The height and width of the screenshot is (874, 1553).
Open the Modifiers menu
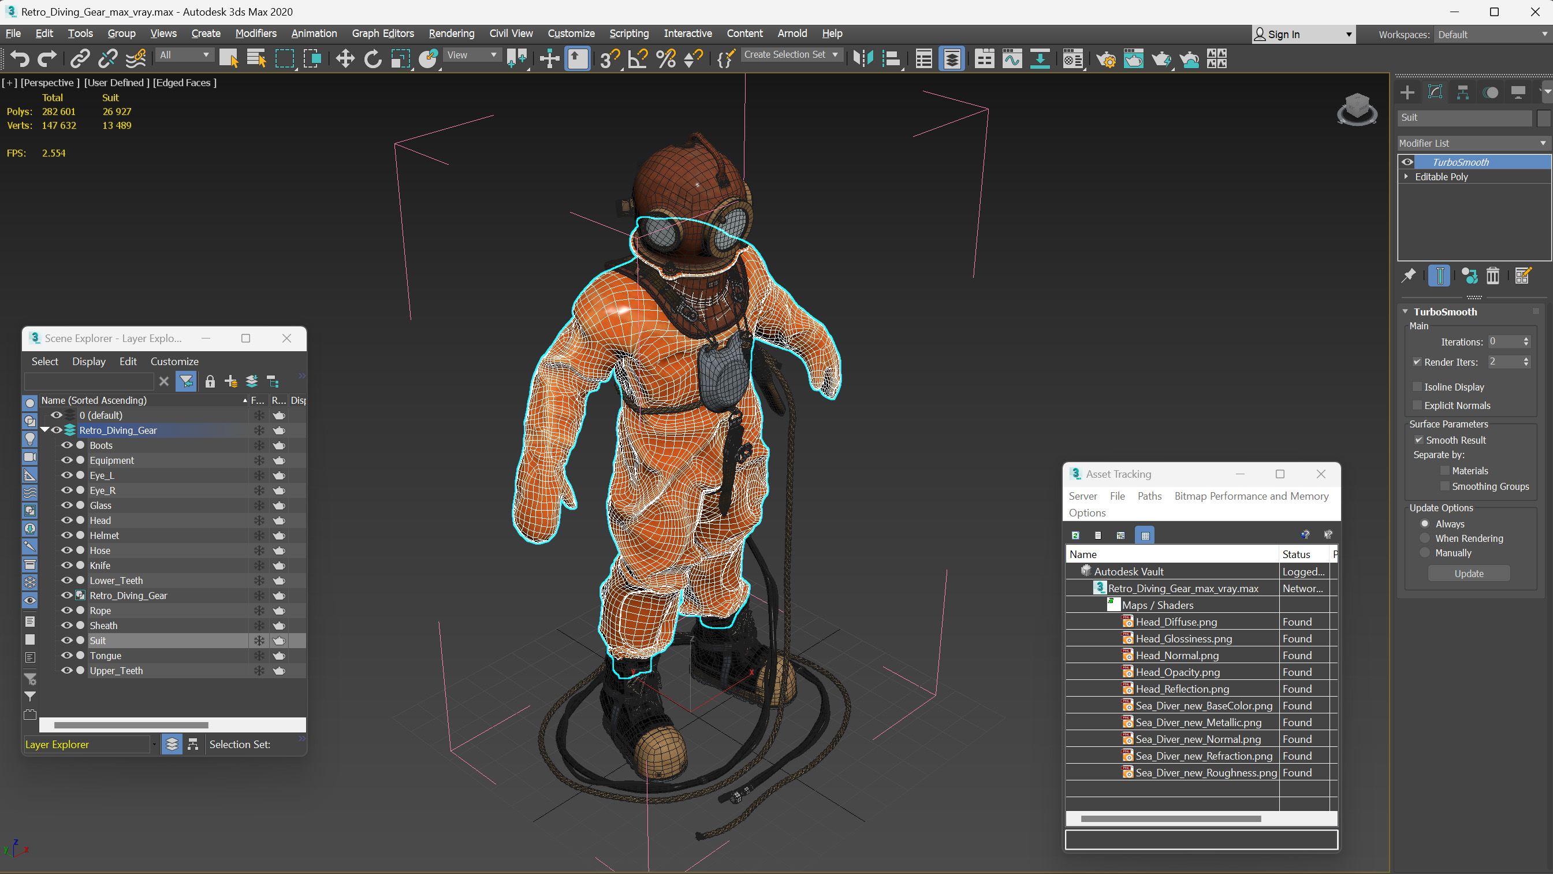click(x=256, y=34)
